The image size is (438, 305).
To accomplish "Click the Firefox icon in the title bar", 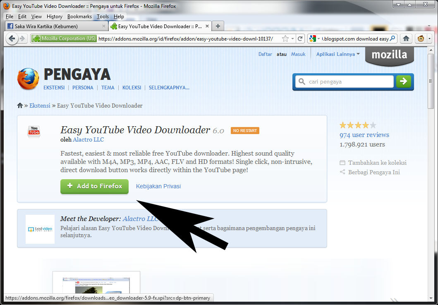I will [x=7, y=6].
